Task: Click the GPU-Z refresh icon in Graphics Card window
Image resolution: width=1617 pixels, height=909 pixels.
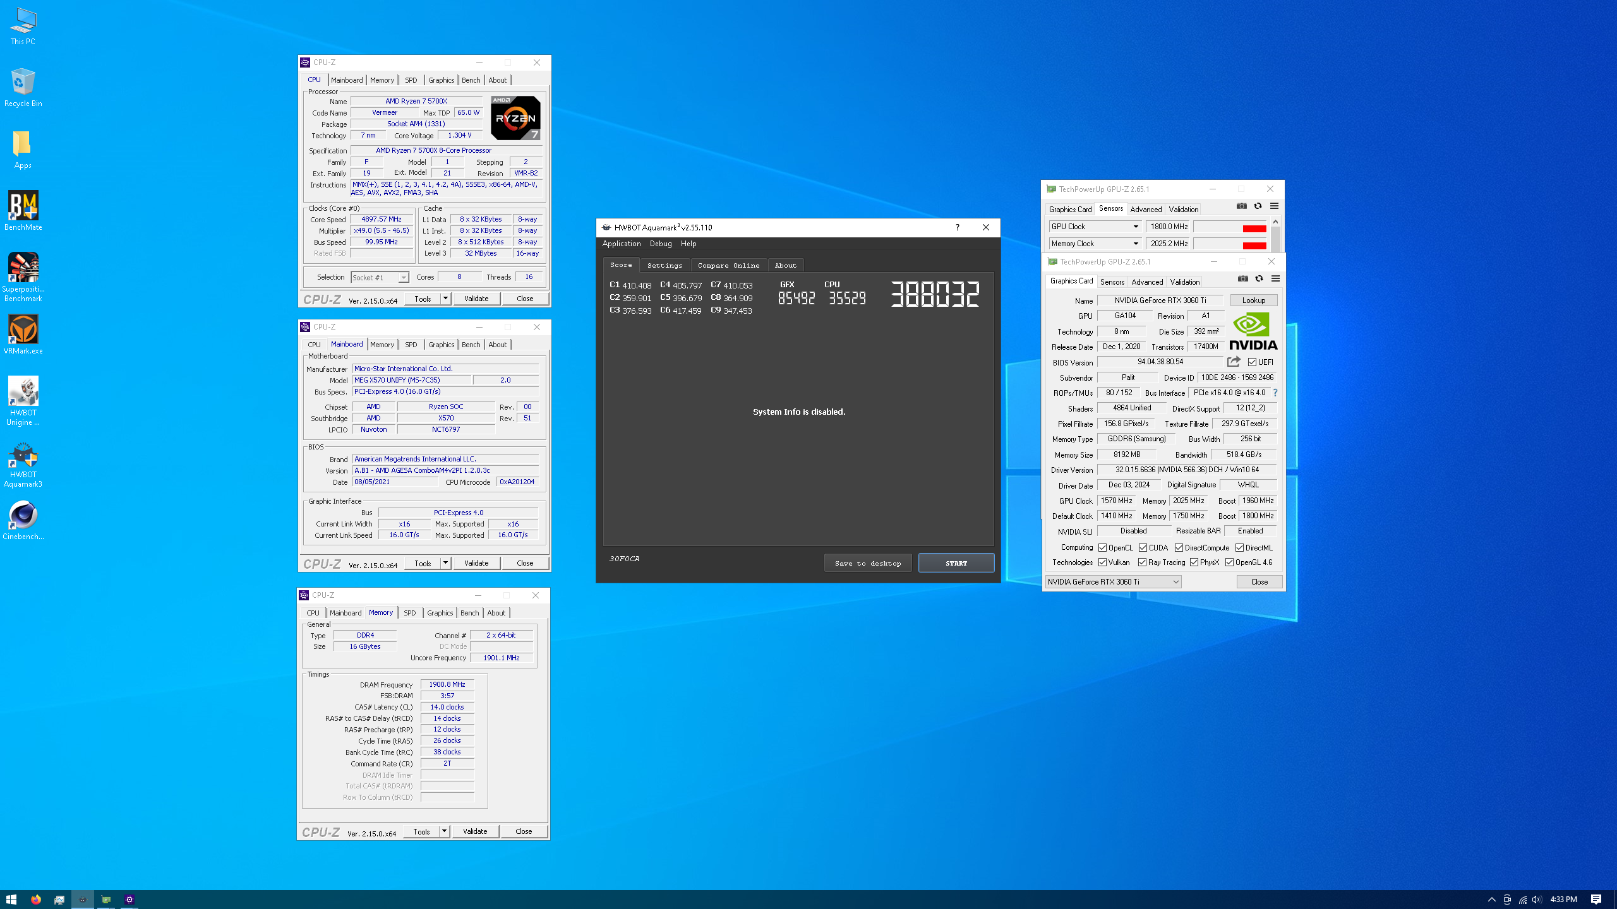Action: [x=1259, y=278]
